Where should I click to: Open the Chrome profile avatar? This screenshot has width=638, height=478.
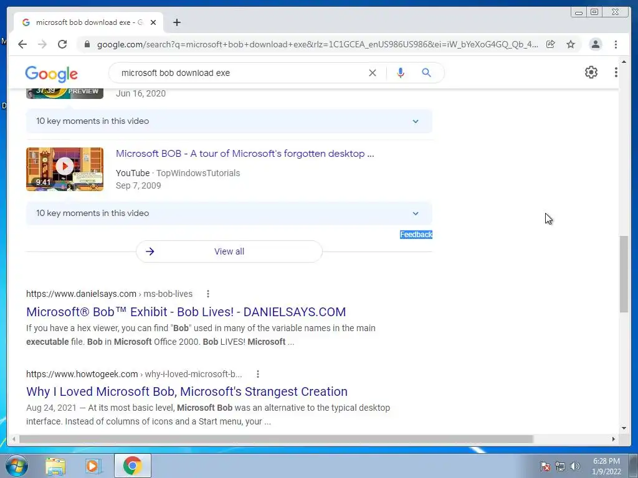(x=596, y=44)
